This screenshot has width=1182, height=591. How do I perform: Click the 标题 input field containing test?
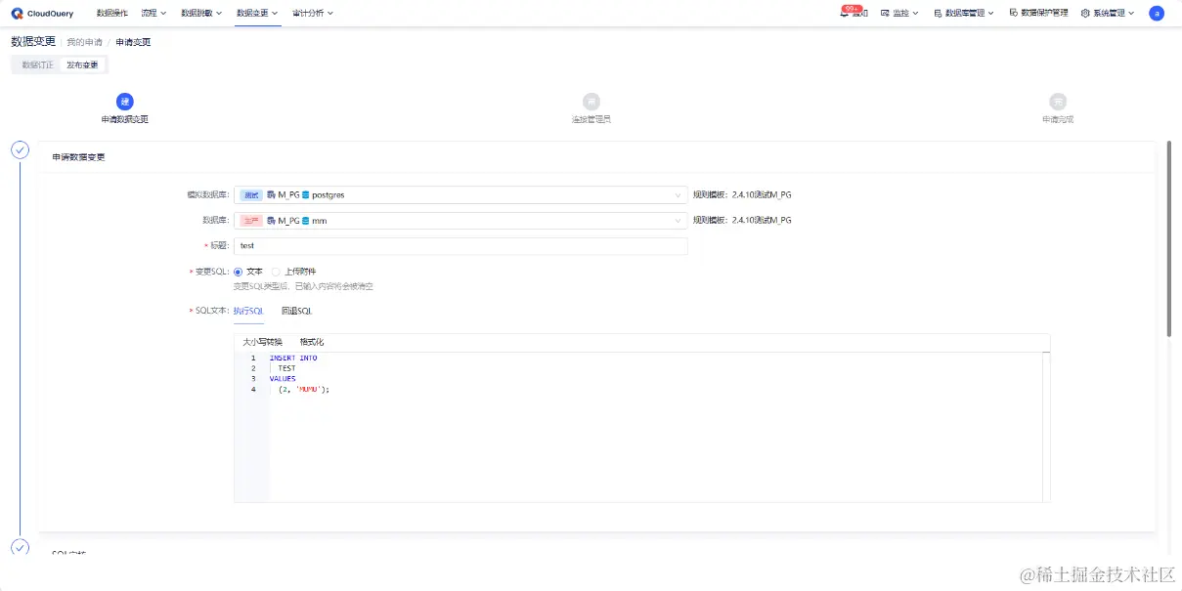(460, 246)
